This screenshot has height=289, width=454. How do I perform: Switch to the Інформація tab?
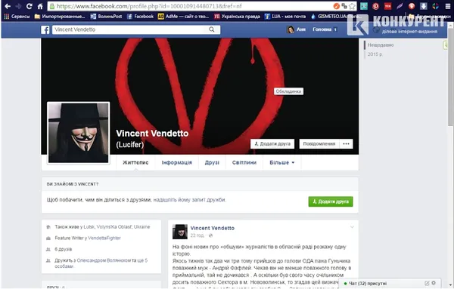point(176,162)
